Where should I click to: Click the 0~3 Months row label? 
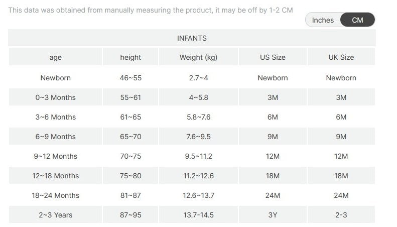[56, 97]
